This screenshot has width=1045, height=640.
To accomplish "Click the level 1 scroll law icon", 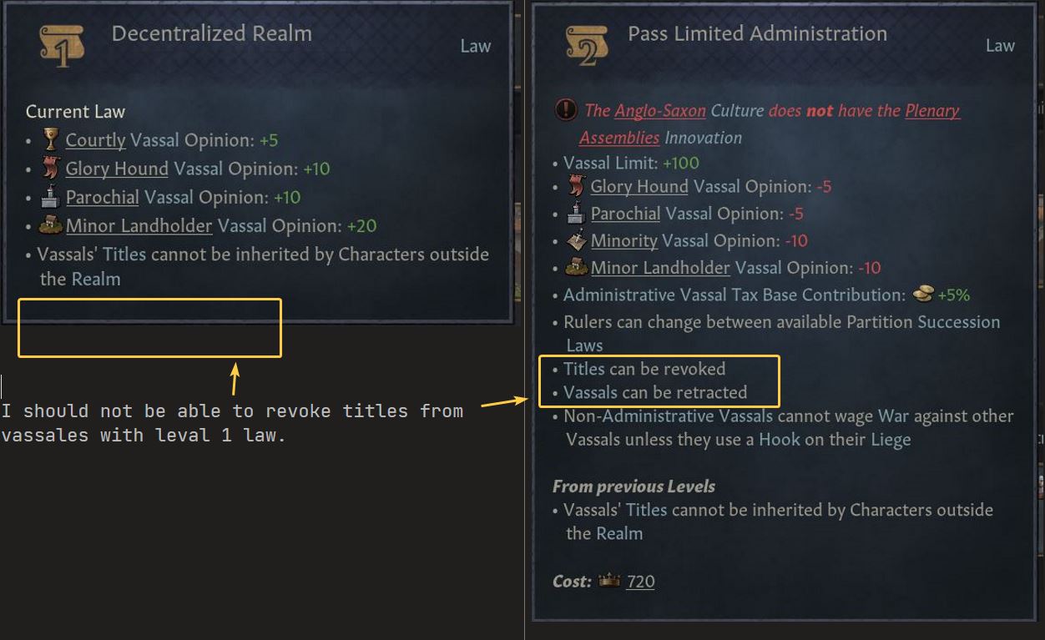I will [x=62, y=46].
